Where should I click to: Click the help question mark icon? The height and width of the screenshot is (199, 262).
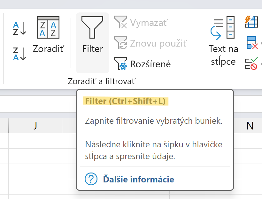coord(91,179)
